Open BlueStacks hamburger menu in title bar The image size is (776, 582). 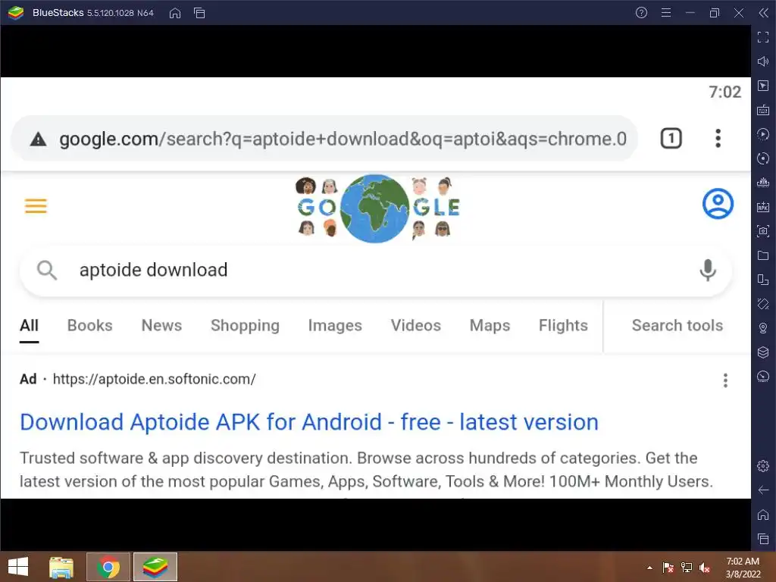coord(666,13)
